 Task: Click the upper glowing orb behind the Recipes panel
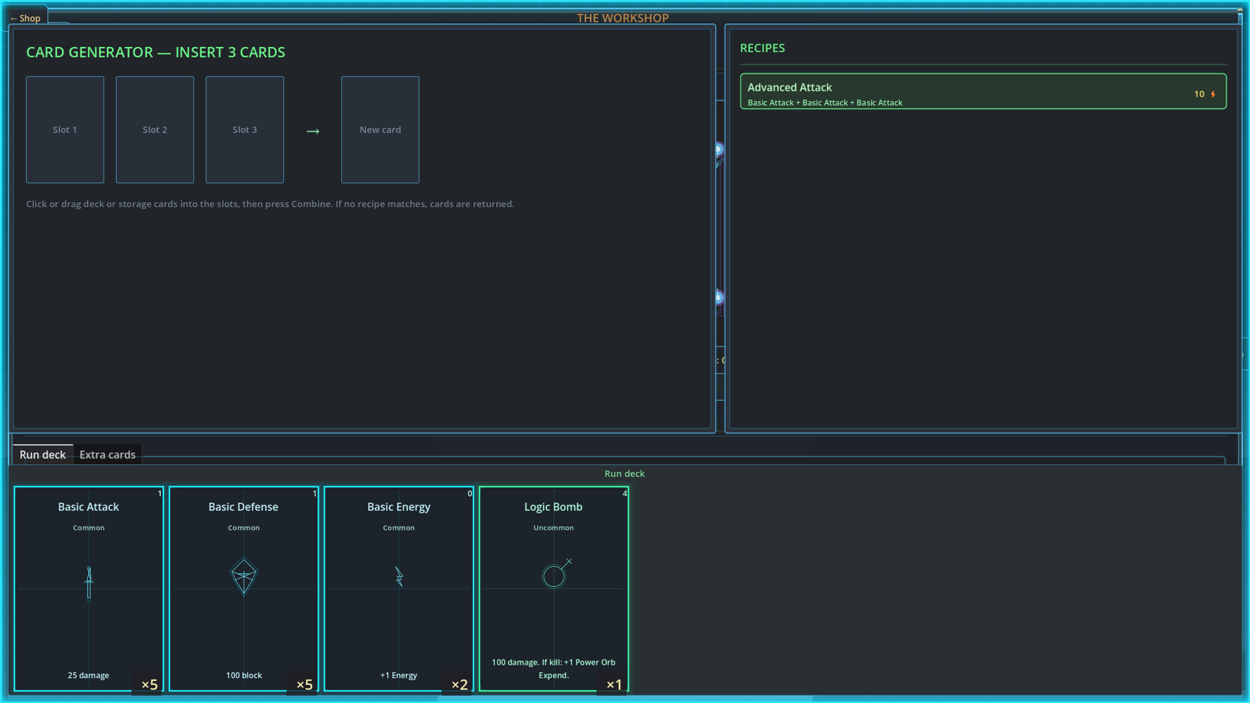718,150
